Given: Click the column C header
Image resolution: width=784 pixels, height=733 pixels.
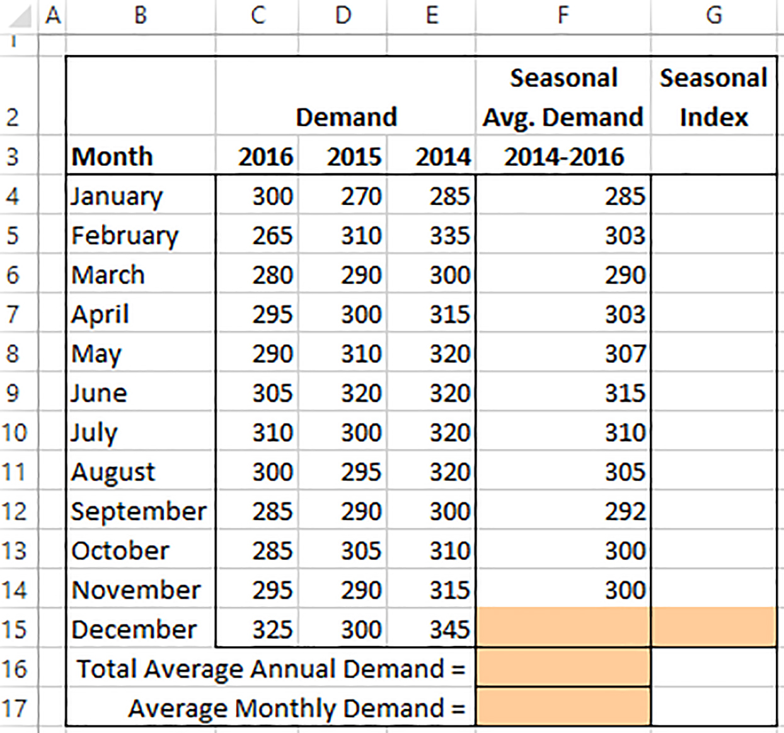Looking at the screenshot, I should coord(257,15).
